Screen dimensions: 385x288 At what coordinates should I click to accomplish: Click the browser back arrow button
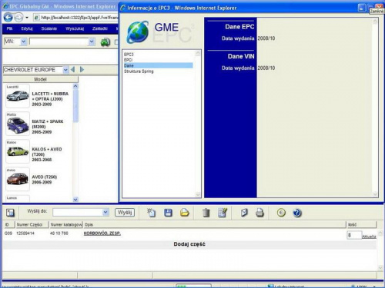tap(8, 18)
